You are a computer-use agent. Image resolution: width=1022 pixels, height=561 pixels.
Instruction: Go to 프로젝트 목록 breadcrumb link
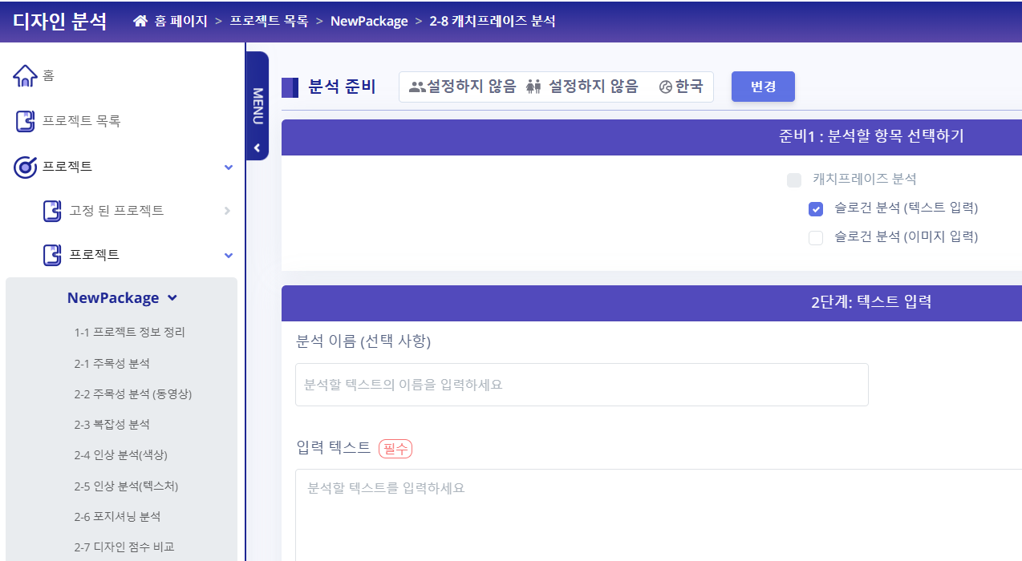click(x=269, y=22)
